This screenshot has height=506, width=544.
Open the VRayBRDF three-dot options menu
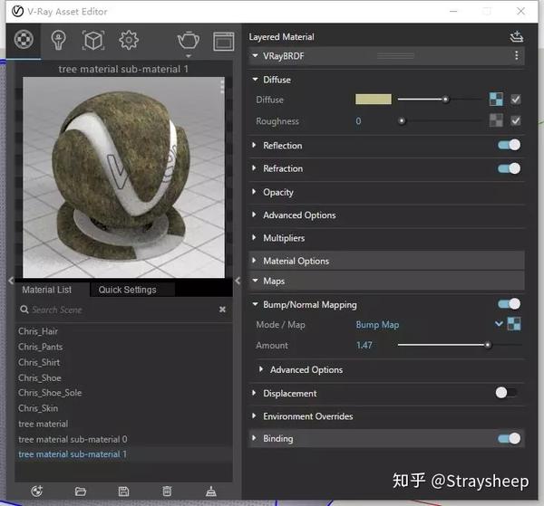[517, 56]
